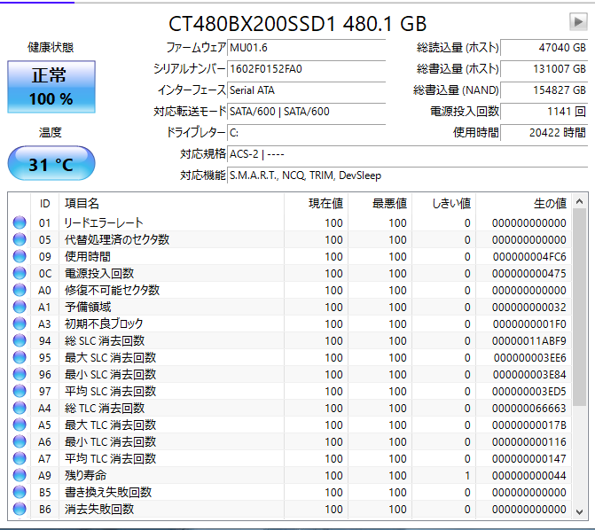Click the serial number field 1602F0152FA0
The width and height of the screenshot is (595, 530).
click(x=306, y=69)
